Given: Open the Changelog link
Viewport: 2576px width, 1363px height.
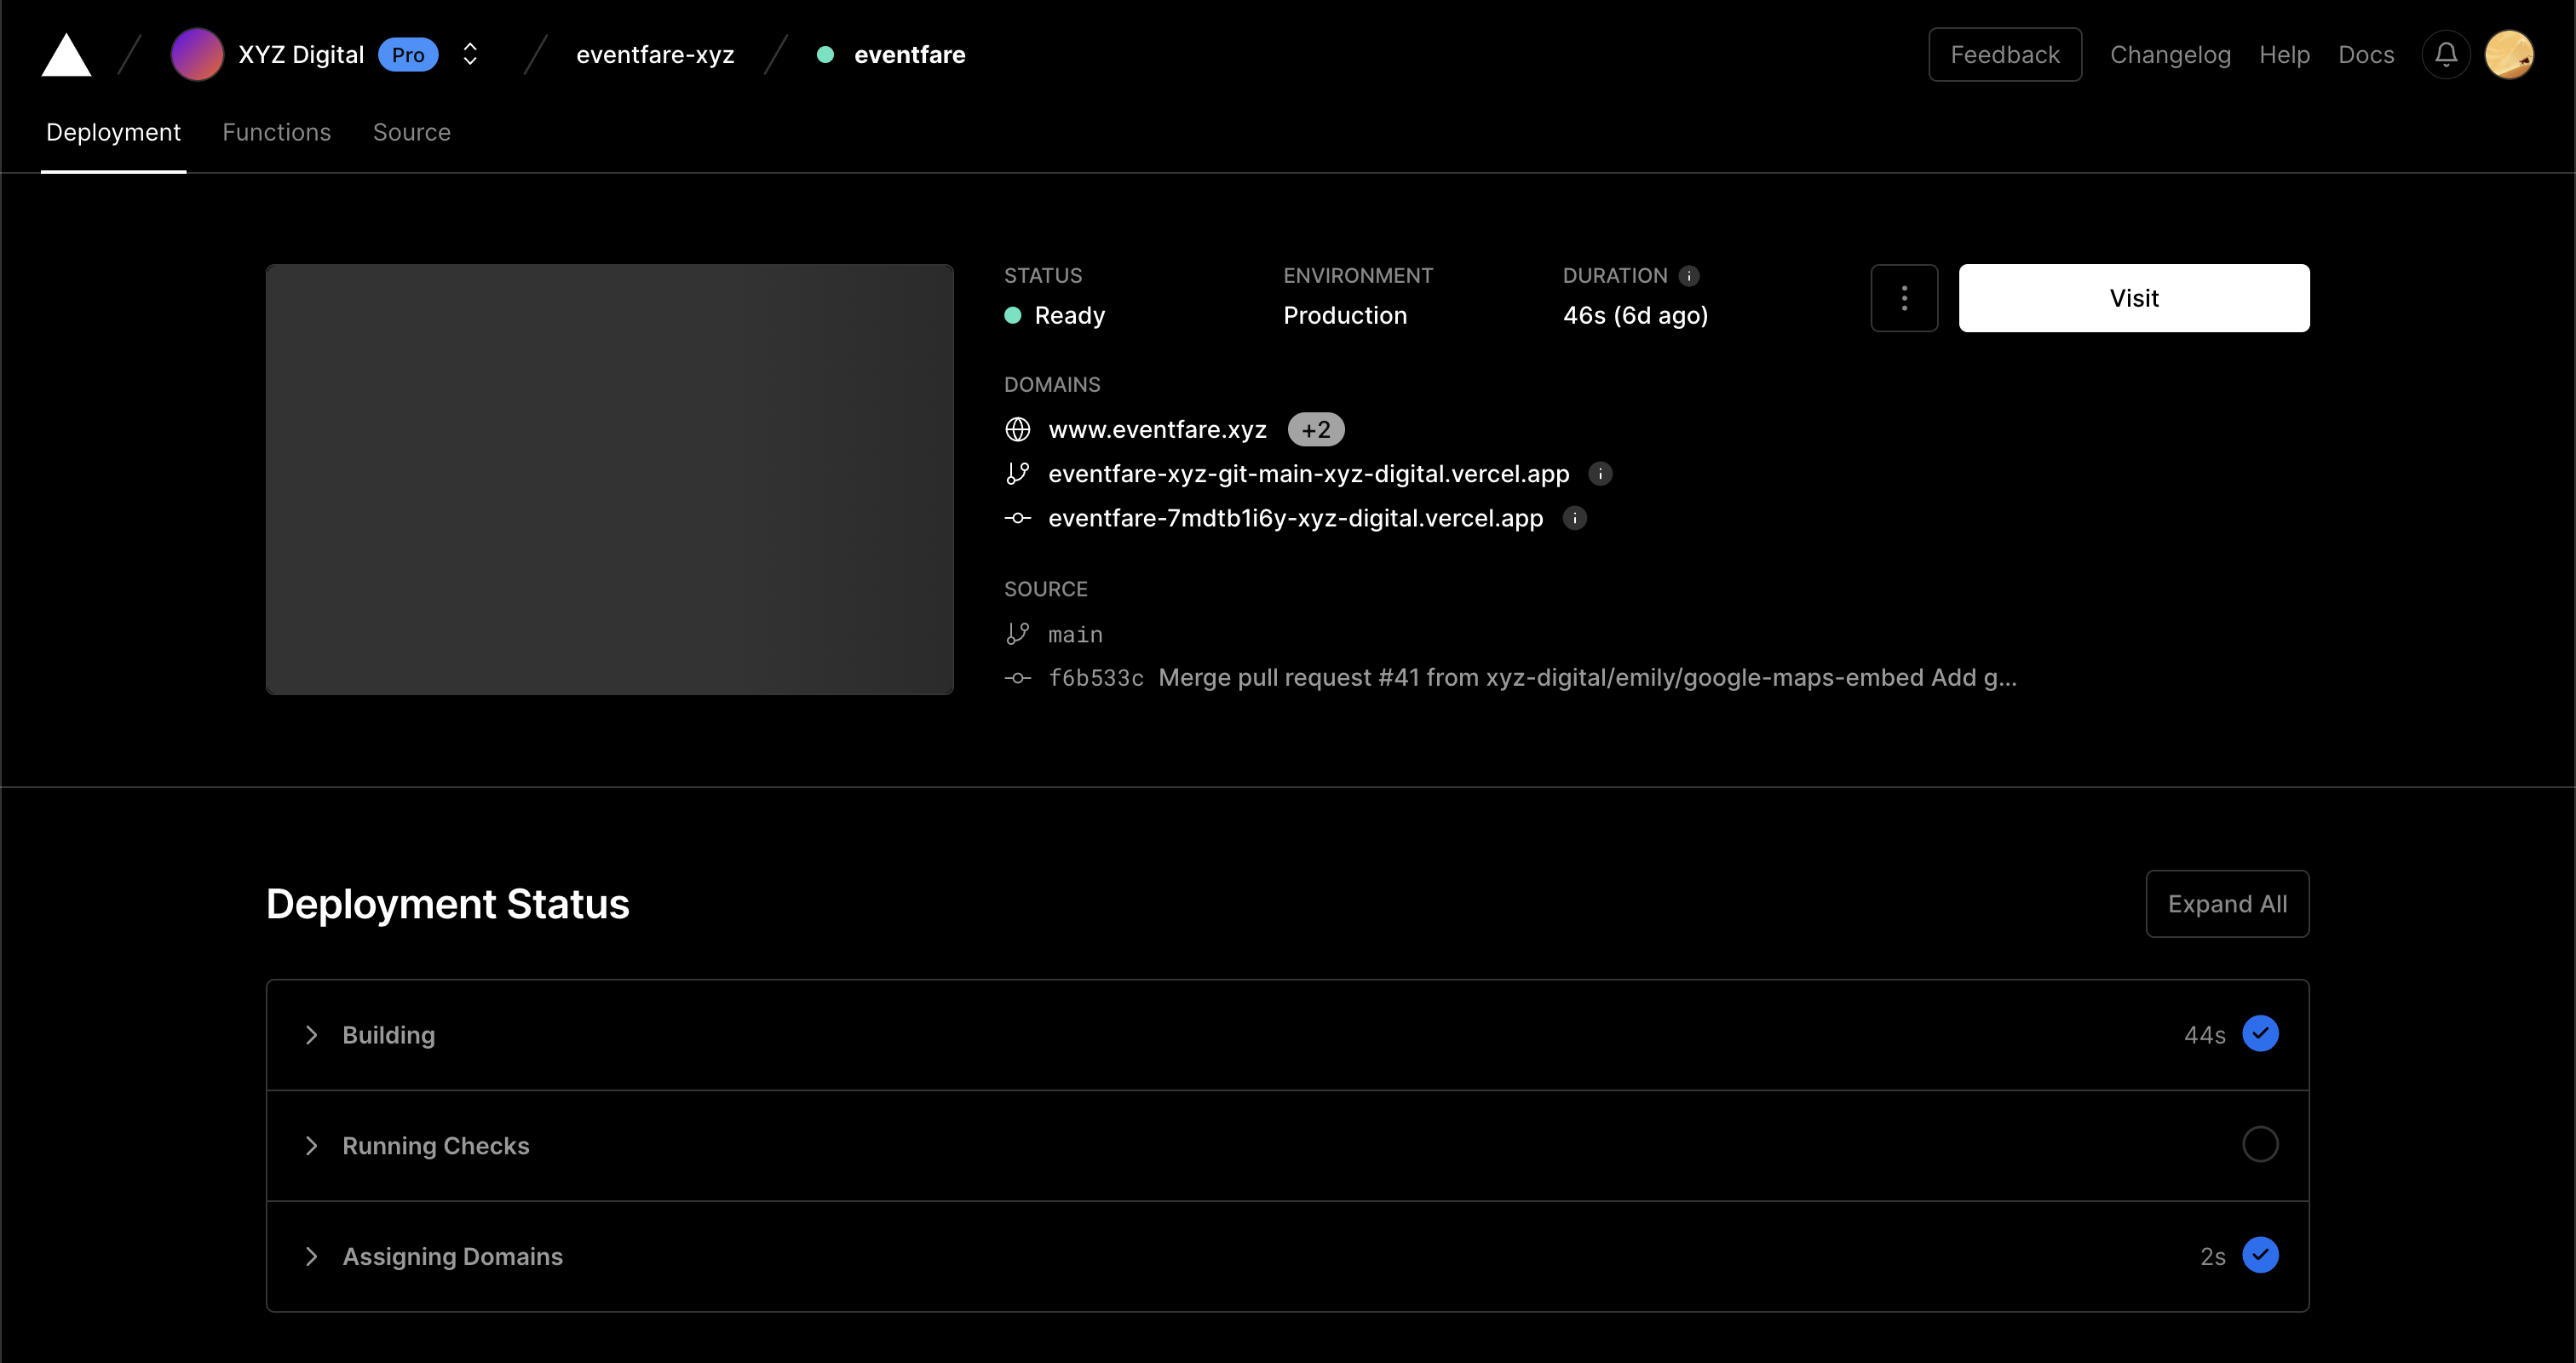Looking at the screenshot, I should click(x=2170, y=55).
